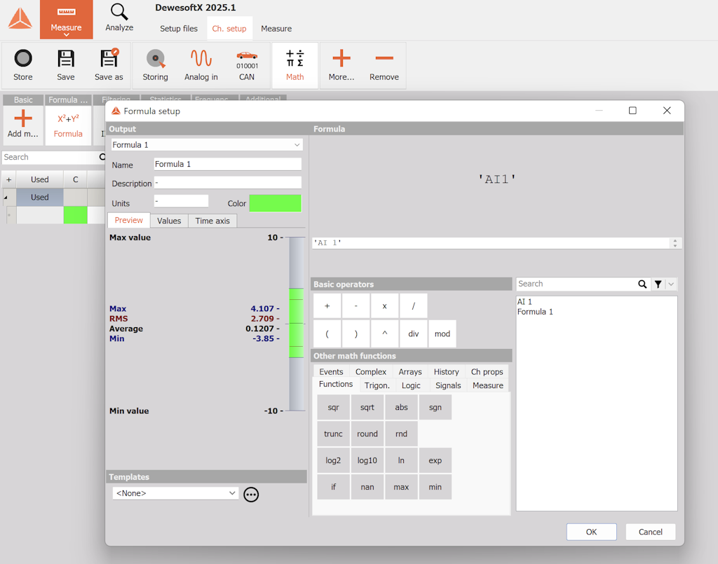Open the Trigon. functions tab

(x=377, y=385)
